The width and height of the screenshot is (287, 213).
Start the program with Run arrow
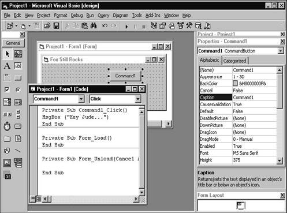(x=126, y=27)
